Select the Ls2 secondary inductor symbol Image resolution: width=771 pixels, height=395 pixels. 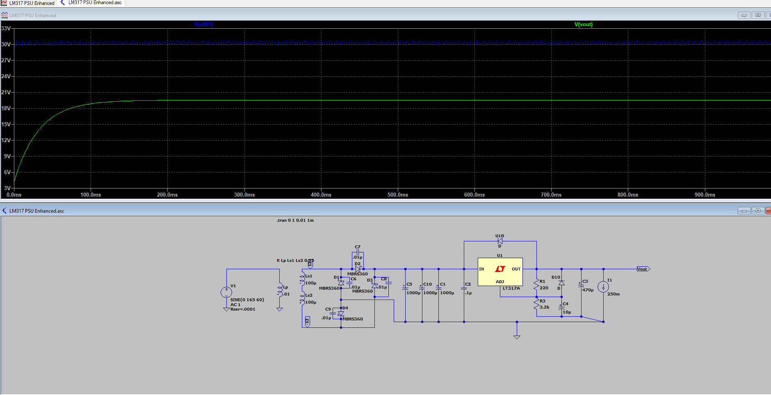303,299
